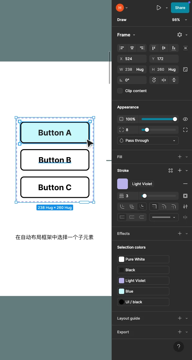Open the 98% zoom dropdown

point(179,20)
